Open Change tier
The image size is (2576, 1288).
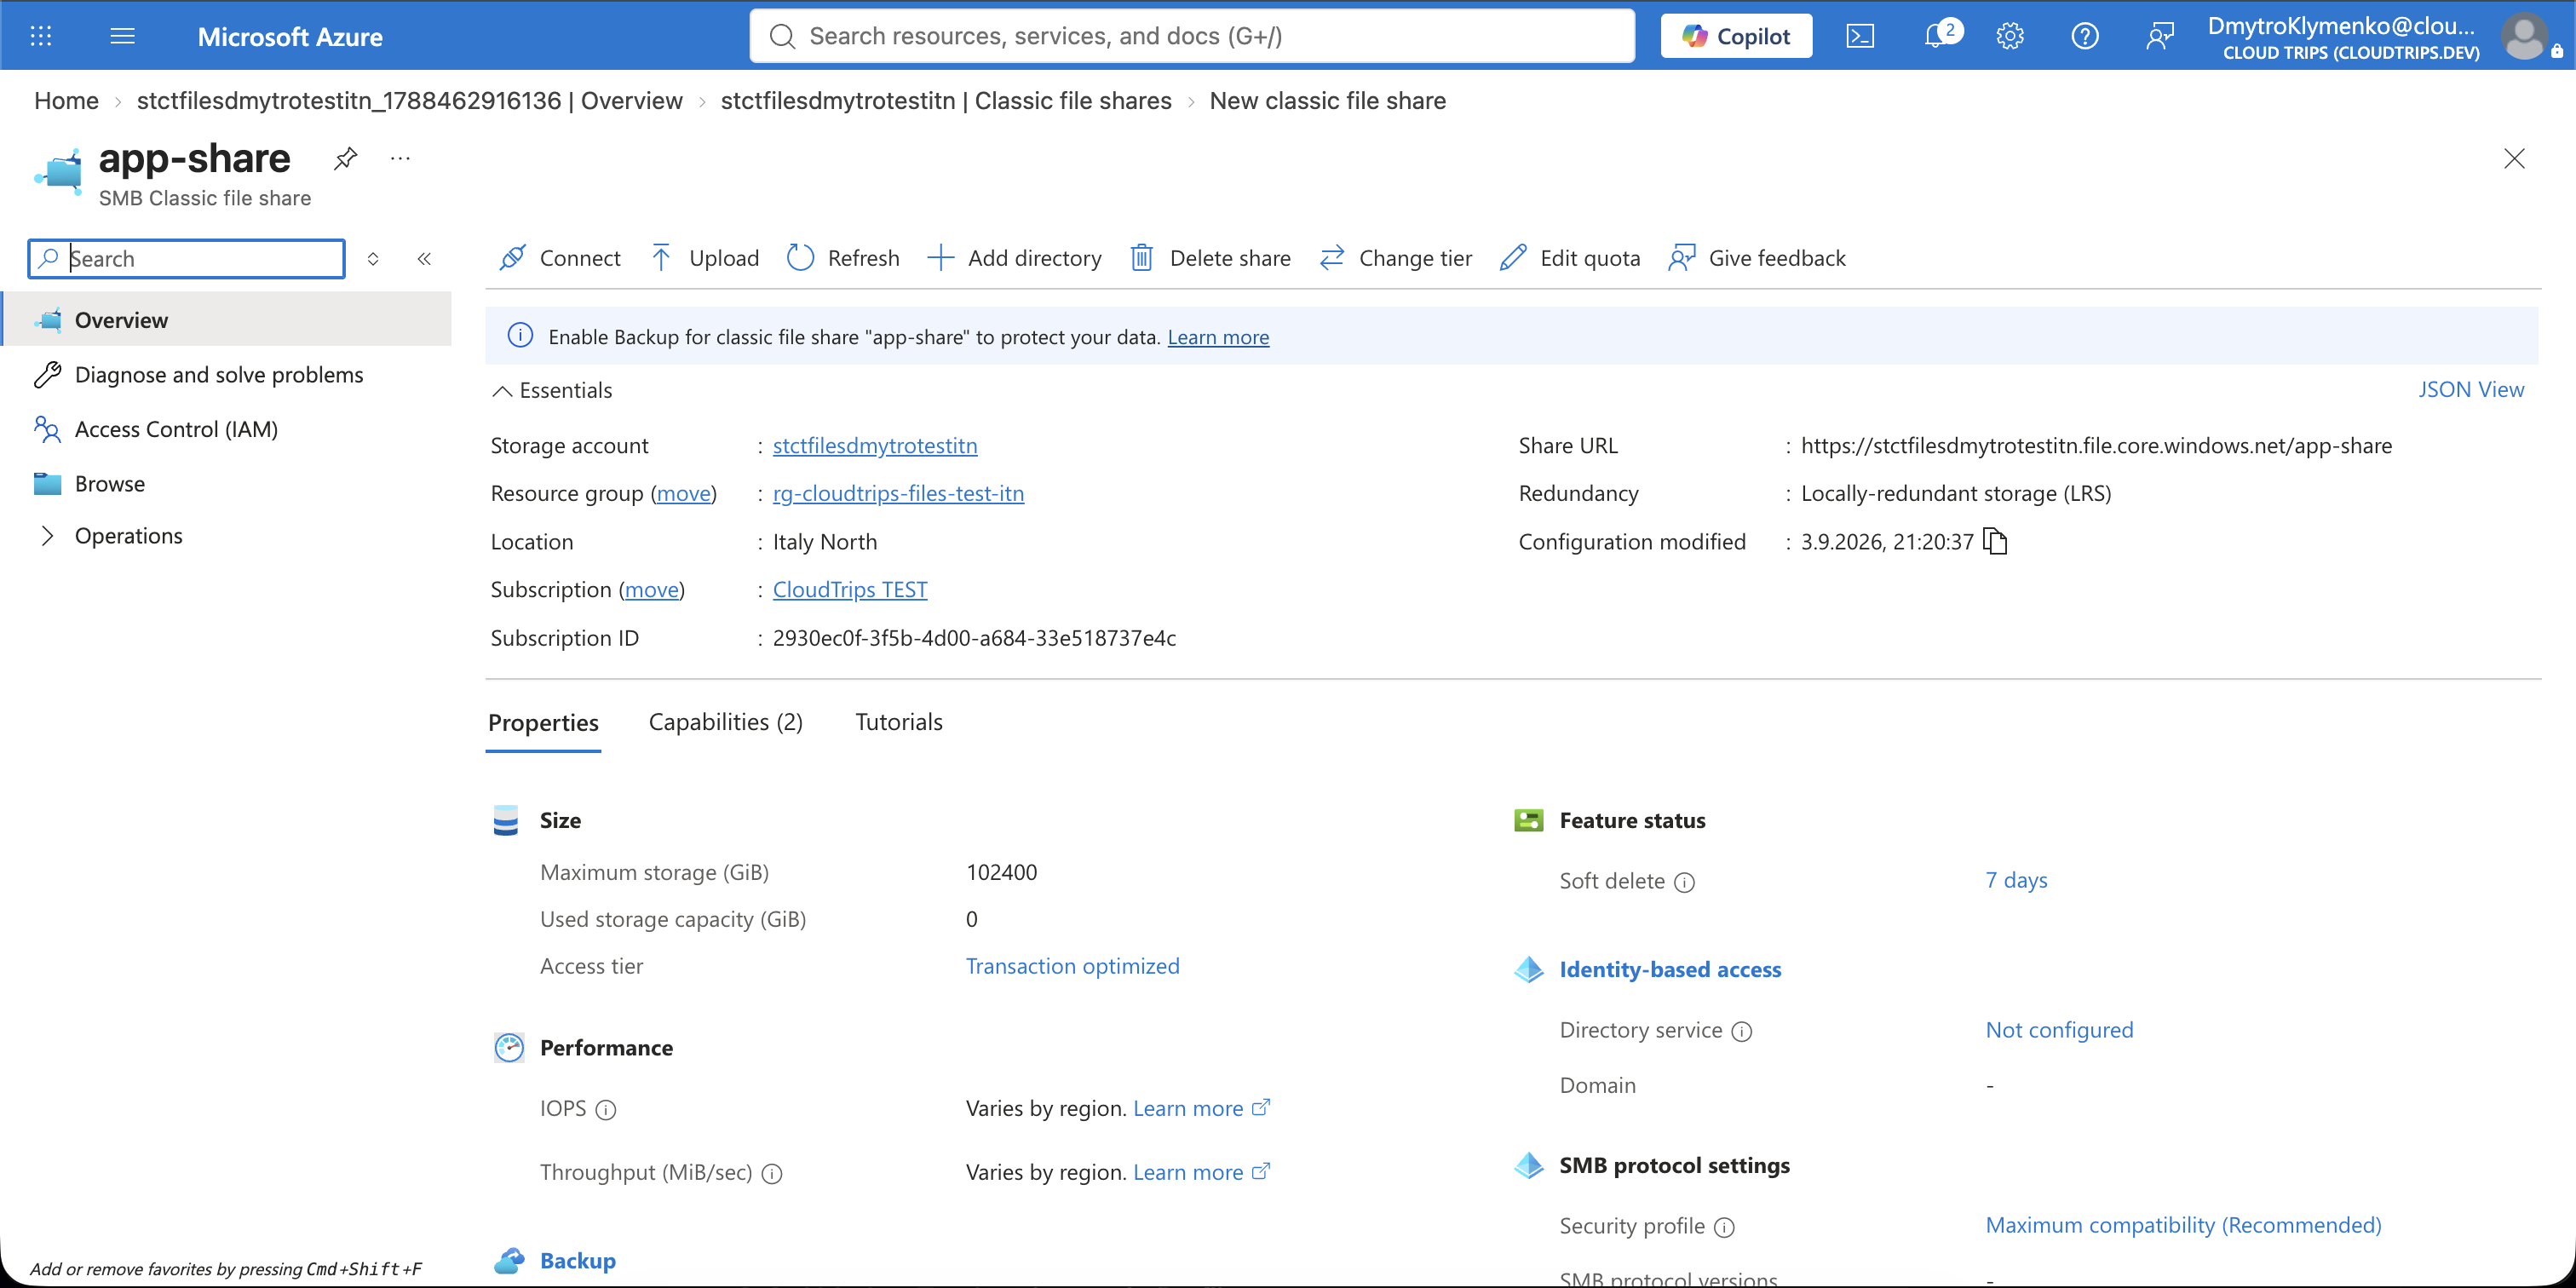(x=1396, y=258)
